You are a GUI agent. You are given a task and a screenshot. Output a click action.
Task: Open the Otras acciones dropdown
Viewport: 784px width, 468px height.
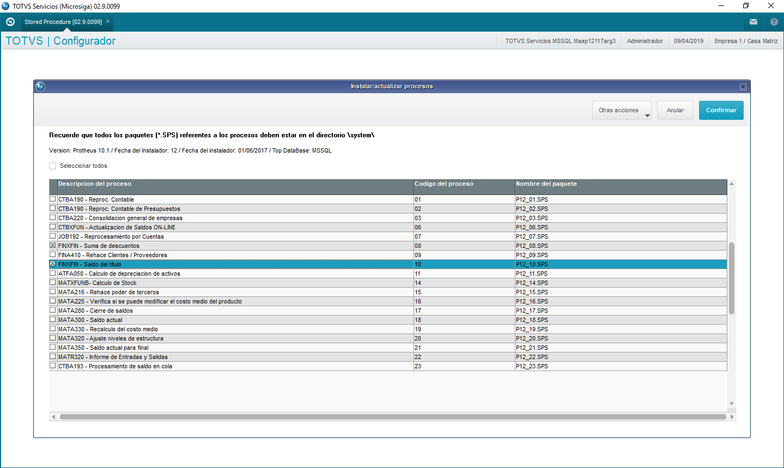pyautogui.click(x=622, y=110)
